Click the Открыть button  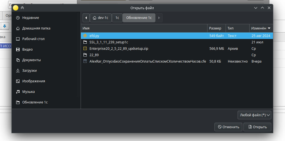click(257, 127)
